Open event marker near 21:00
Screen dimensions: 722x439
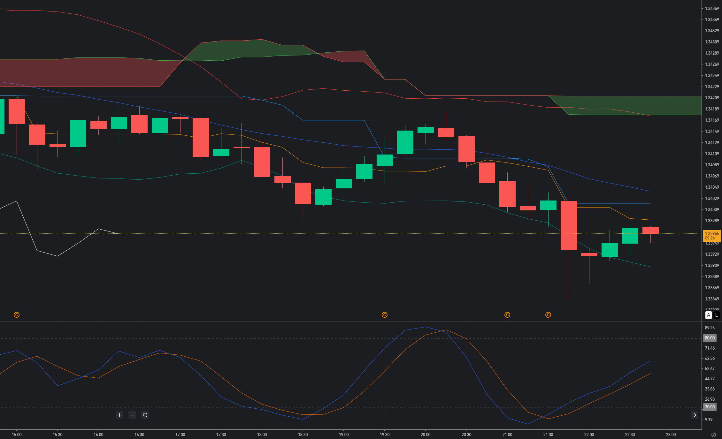507,315
